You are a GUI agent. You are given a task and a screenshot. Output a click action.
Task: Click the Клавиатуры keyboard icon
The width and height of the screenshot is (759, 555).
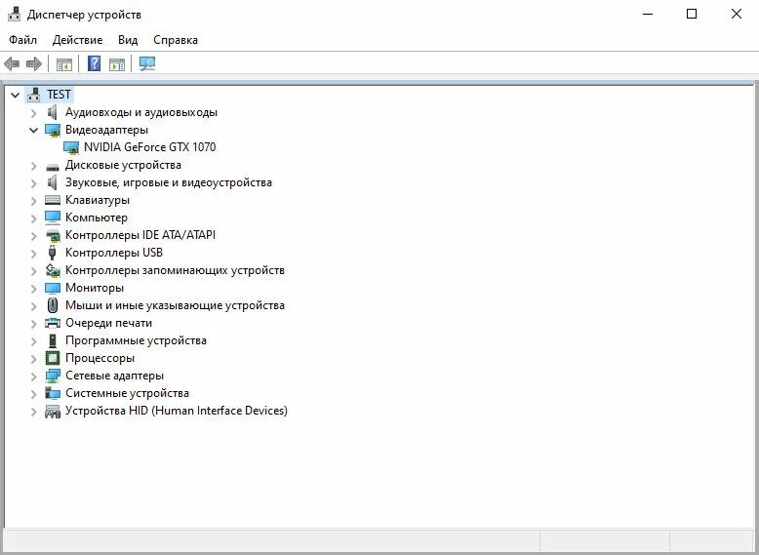(x=53, y=200)
